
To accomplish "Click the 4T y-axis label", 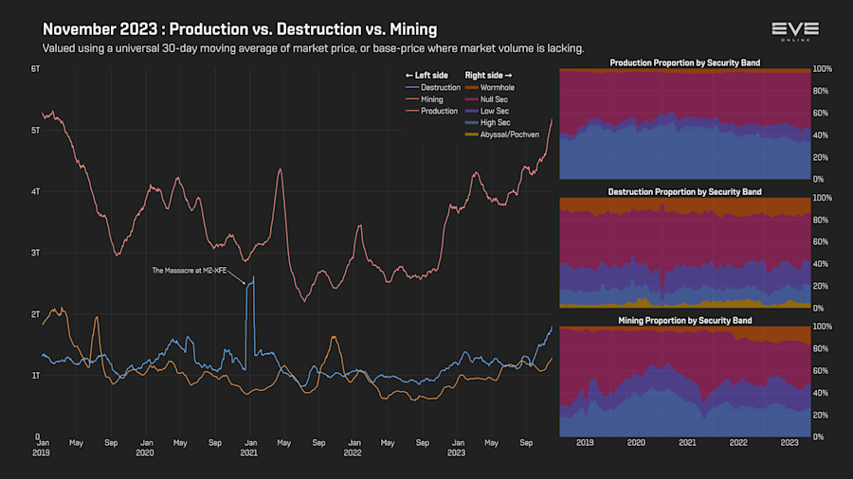I will pos(35,192).
